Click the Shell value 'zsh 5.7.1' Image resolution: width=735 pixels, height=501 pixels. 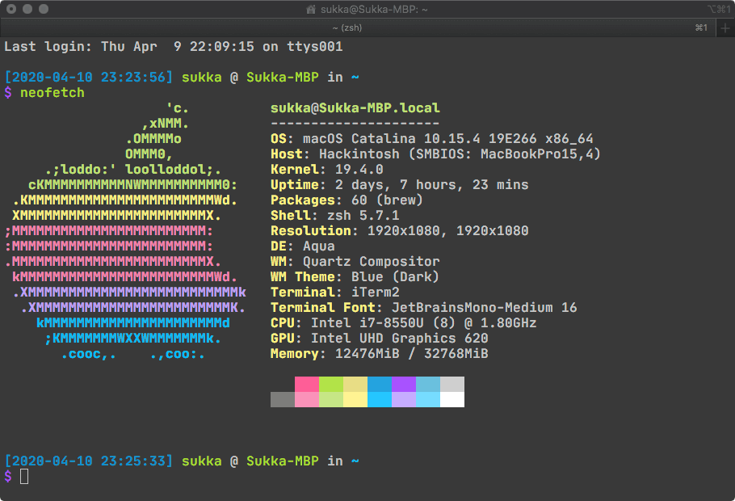coord(363,215)
